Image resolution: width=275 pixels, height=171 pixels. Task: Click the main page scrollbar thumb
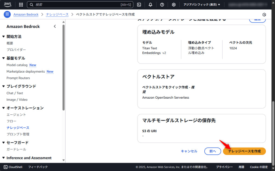click(273, 134)
